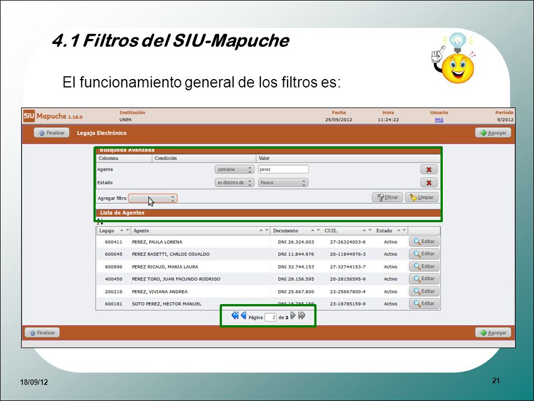The width and height of the screenshot is (534, 401).
Task: Edit agent PEREZ TORO, JUAN FACUNDO RODRIGO
Action: 424,278
